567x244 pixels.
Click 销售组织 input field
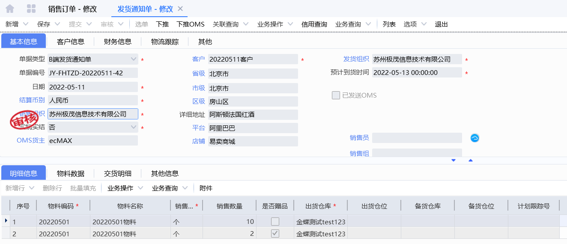point(93,114)
